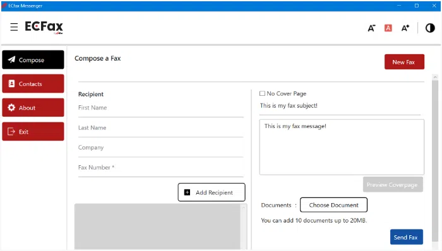Click the 'Compose a Fax' heading
The height and width of the screenshot is (251, 442).
click(97, 58)
